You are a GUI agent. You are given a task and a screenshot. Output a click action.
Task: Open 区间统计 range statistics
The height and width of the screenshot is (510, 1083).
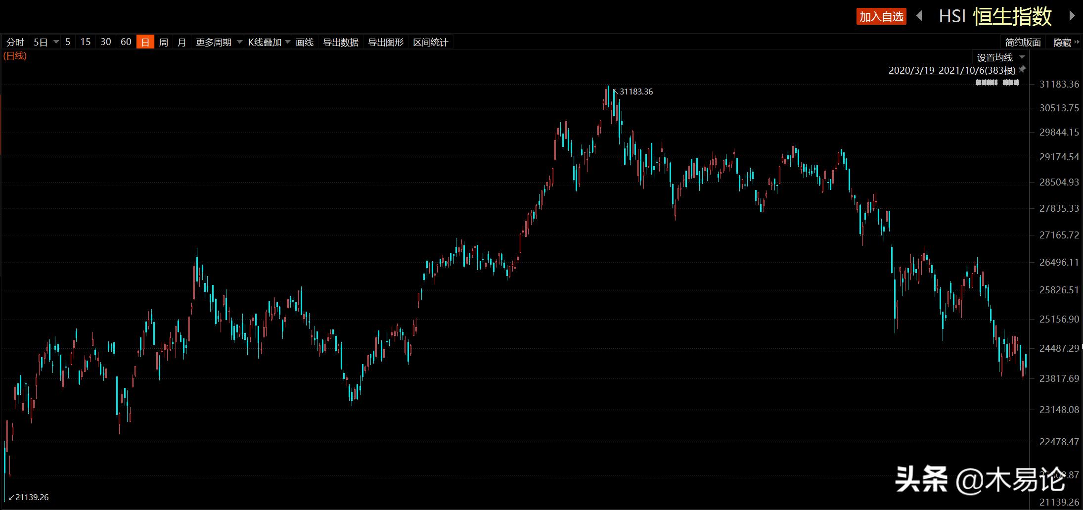click(431, 43)
